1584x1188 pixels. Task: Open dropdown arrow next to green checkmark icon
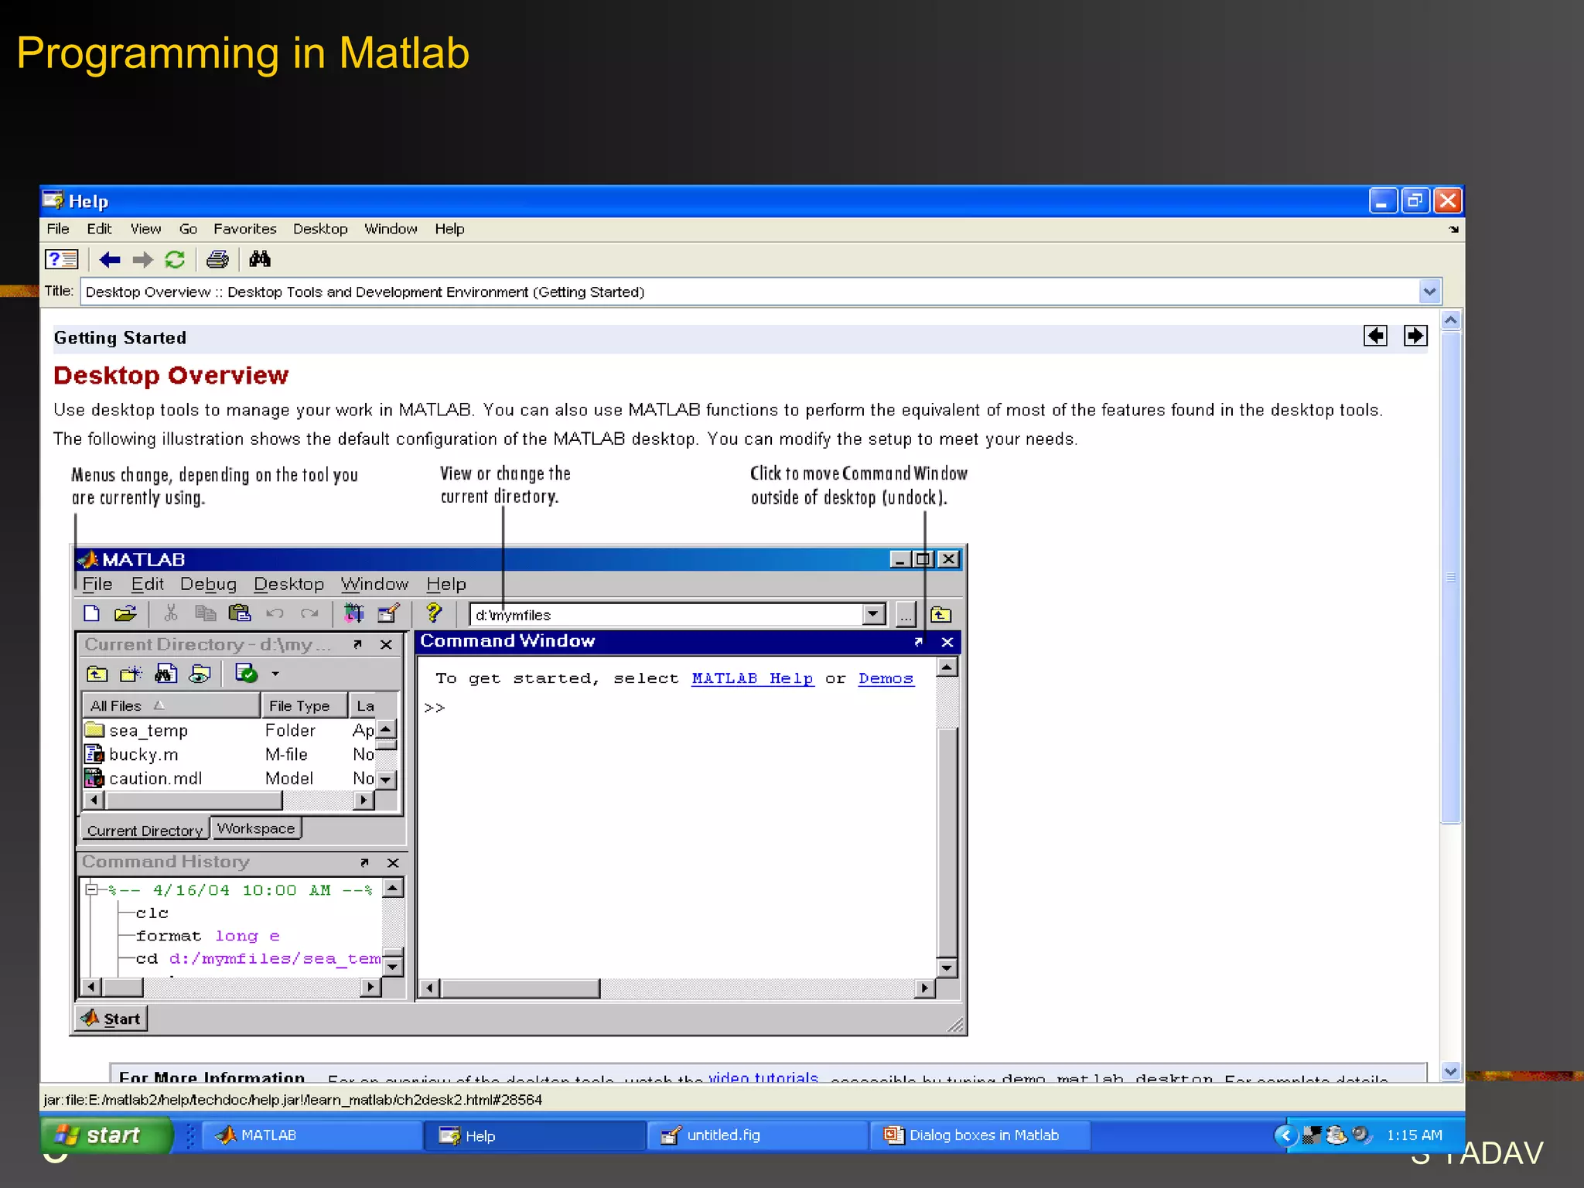pos(275,674)
